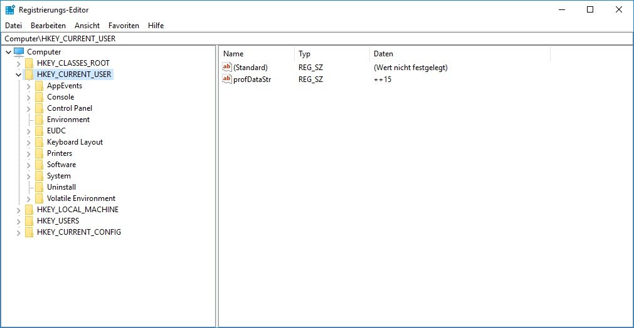
Task: Click the profDataStr string value icon
Action: coord(227,79)
